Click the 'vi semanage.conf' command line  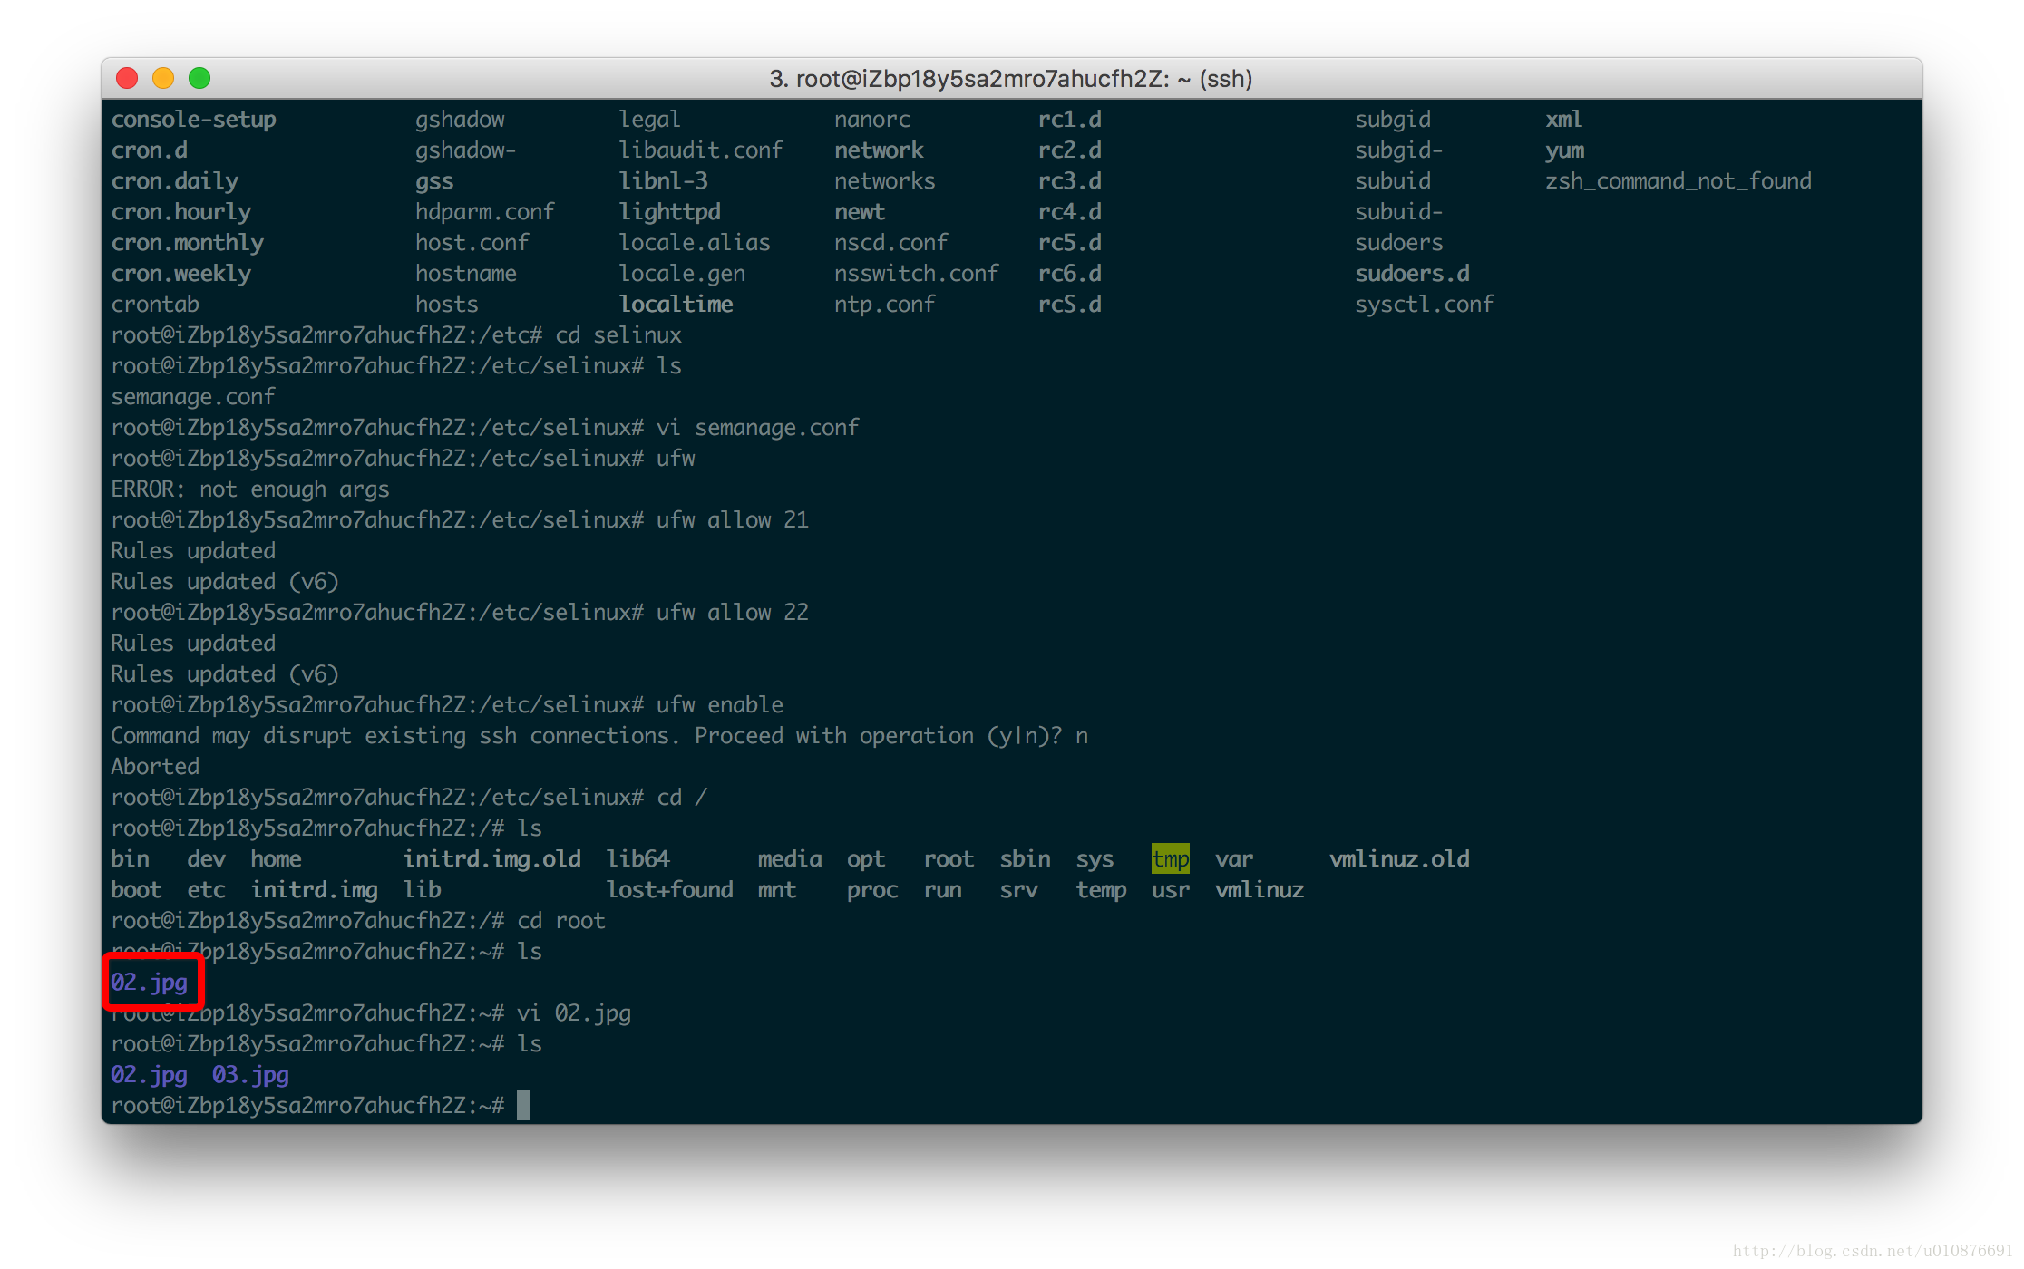point(485,428)
